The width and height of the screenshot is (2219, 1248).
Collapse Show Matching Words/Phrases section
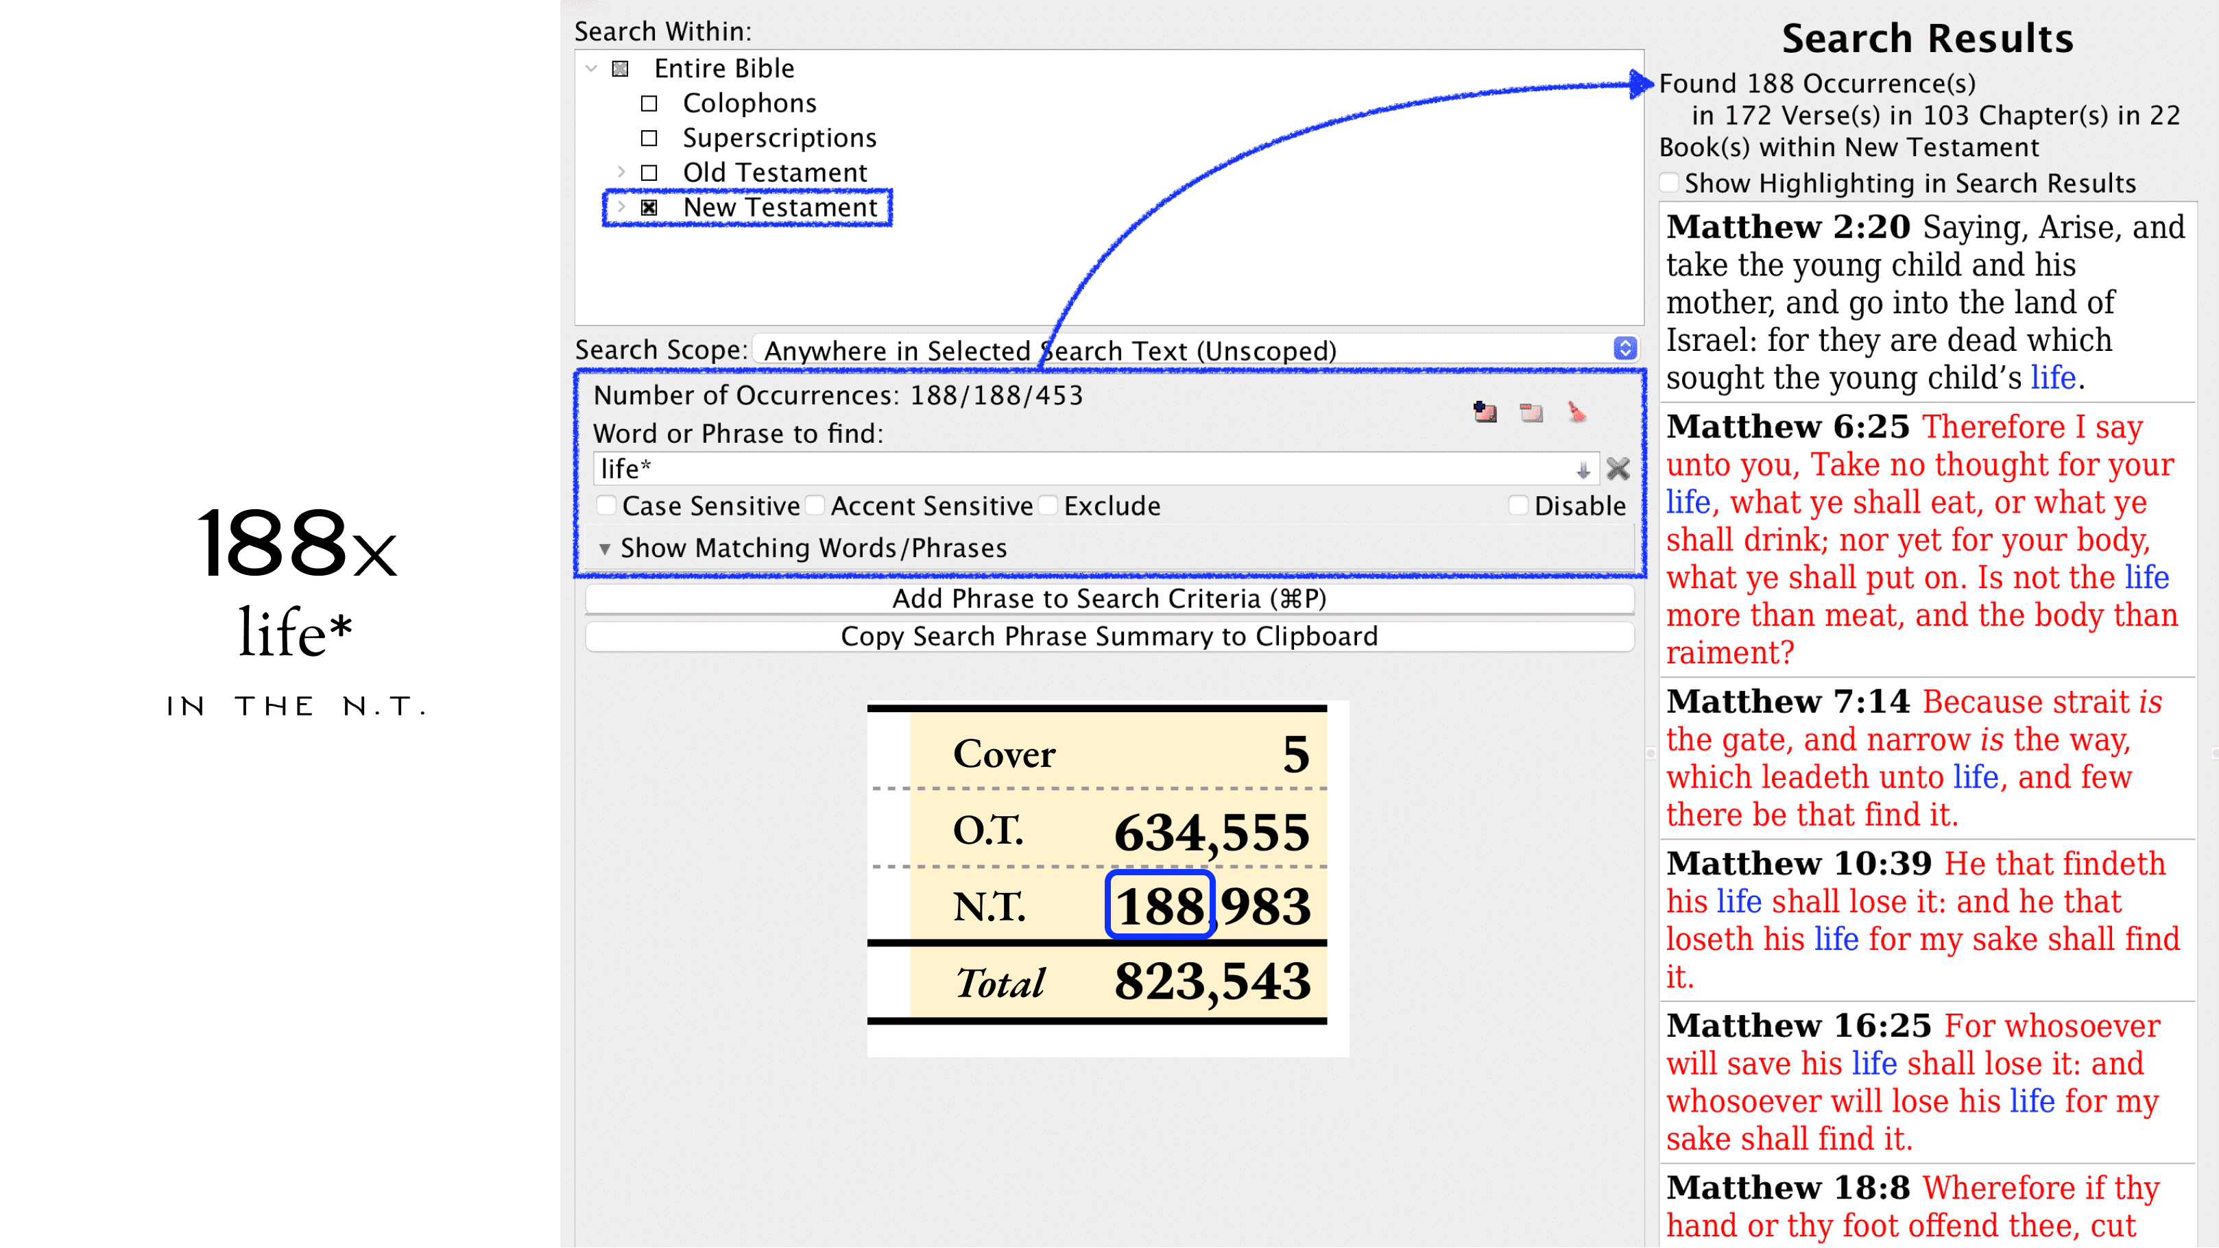[605, 548]
